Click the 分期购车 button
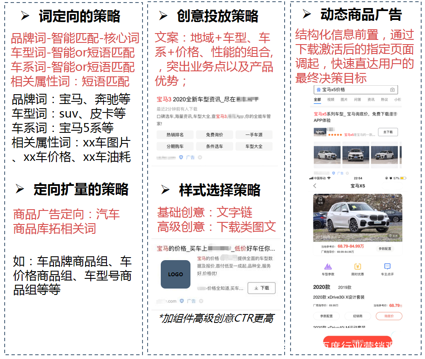Image resolution: width=425 pixels, height=359 pixels. [175, 146]
